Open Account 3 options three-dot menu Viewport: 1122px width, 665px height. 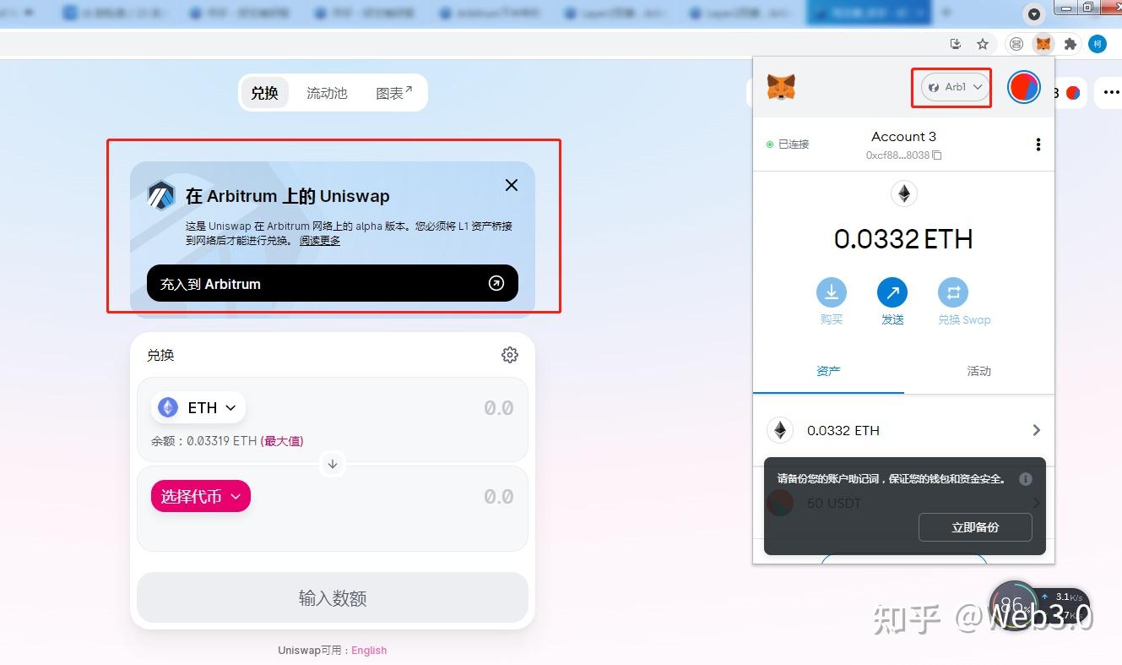pyautogui.click(x=1038, y=144)
